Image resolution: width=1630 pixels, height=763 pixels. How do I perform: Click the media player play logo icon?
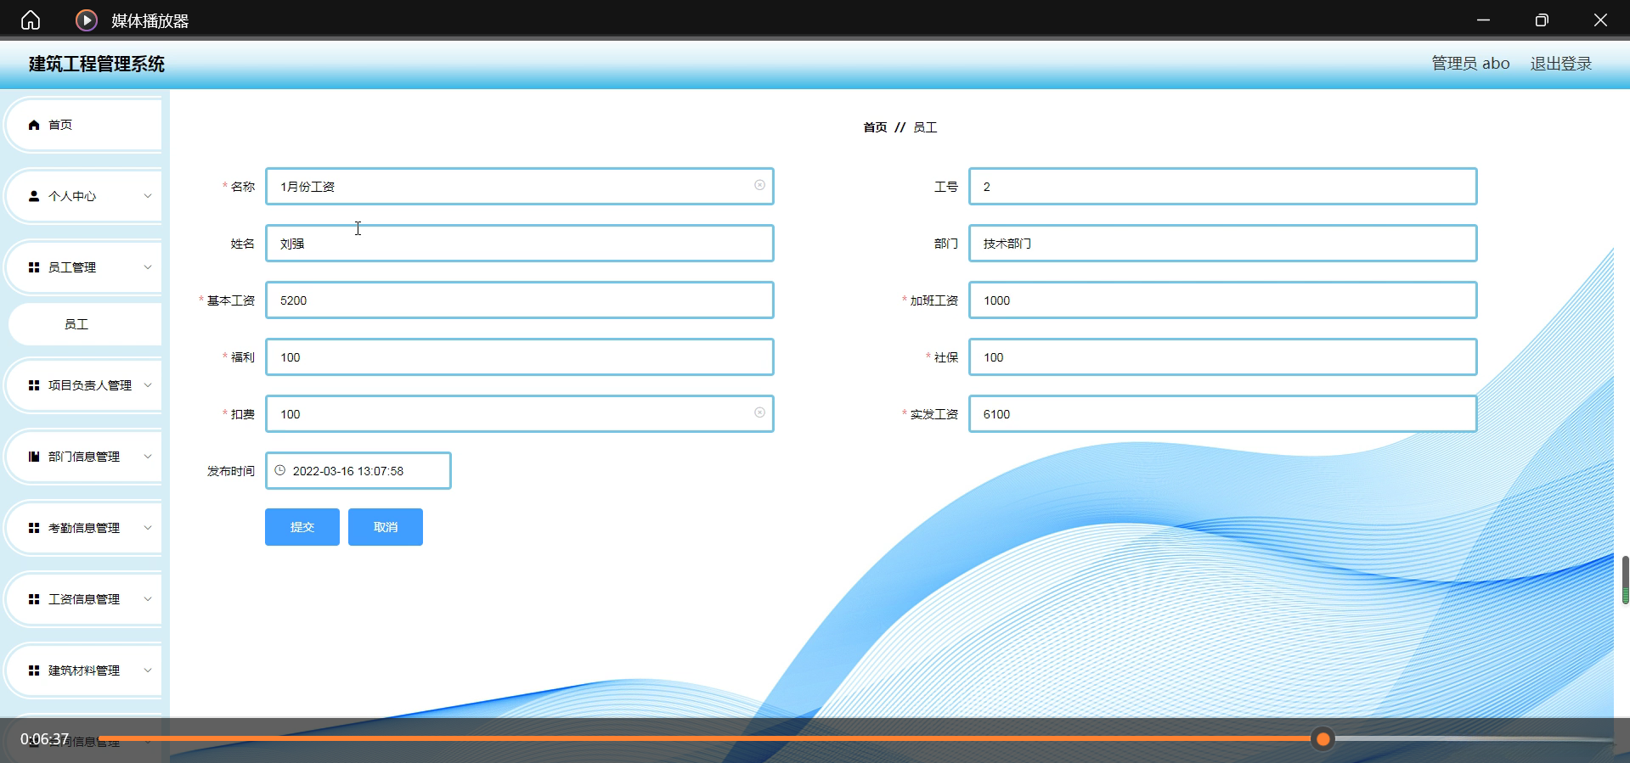[x=87, y=20]
